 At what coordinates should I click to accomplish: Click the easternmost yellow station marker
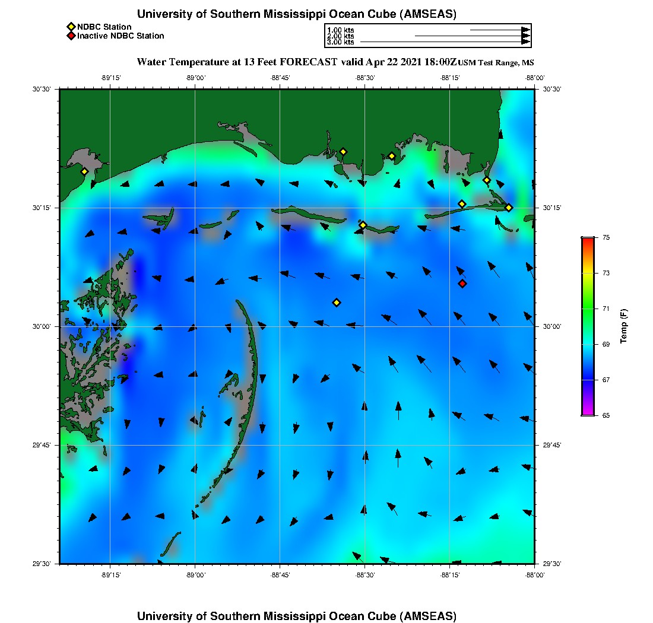[509, 208]
